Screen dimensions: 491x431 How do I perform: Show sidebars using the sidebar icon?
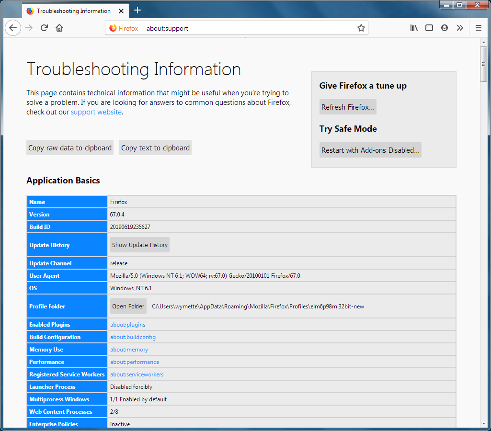(429, 28)
